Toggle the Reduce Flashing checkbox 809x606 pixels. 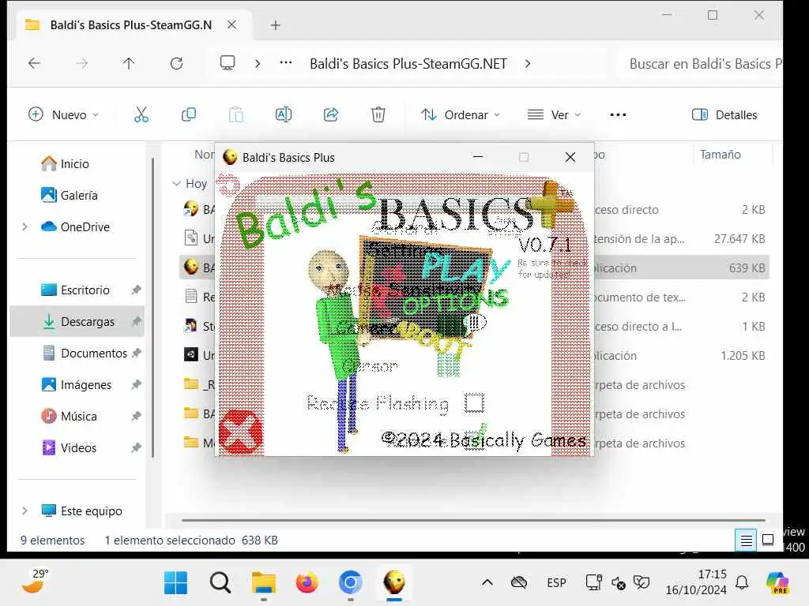[474, 402]
